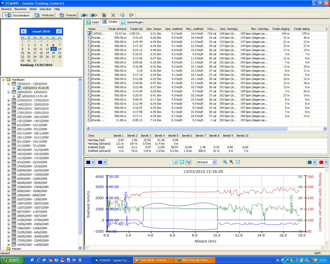The height and width of the screenshot is (264, 330).
Task: Click the green elevation color swatch
Action: pyautogui.click(x=310, y=162)
